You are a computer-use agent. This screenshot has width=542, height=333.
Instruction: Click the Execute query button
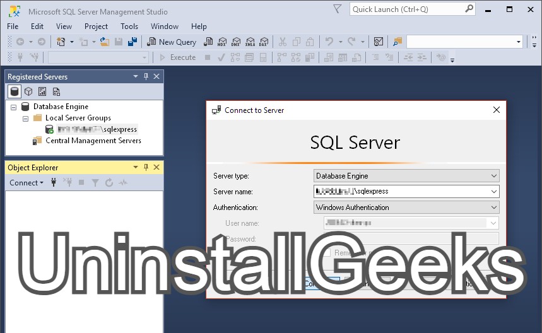178,57
